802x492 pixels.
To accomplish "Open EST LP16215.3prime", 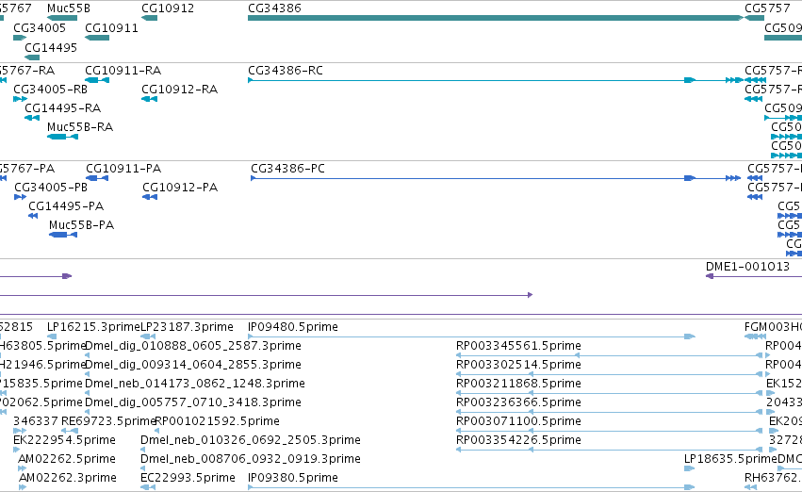I will click(x=93, y=327).
